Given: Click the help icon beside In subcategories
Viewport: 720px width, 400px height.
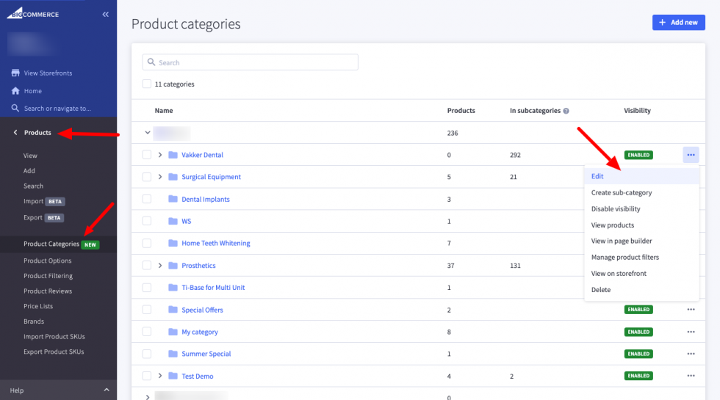Looking at the screenshot, I should [x=566, y=111].
